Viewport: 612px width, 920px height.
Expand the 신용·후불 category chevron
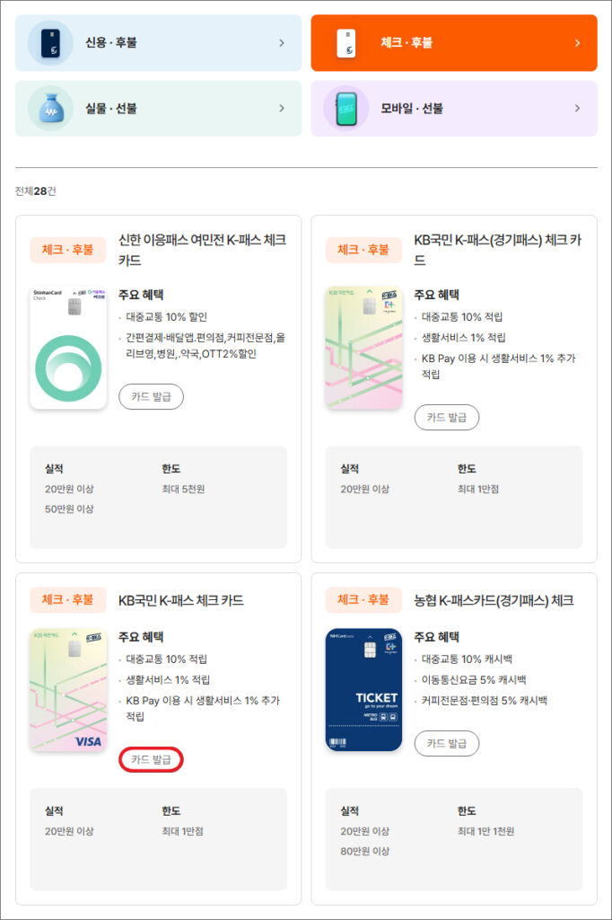tap(282, 42)
